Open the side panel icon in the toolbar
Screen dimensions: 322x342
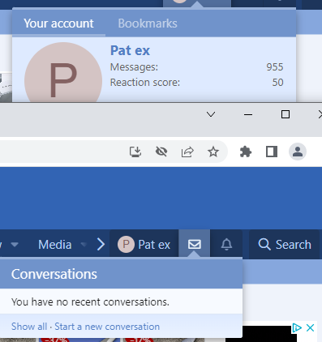272,152
